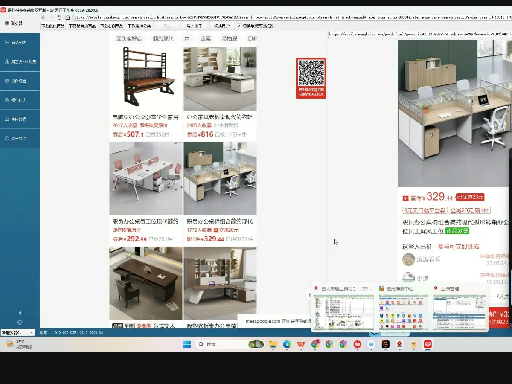
Task: Click the right browser URL address field
Action: click(x=420, y=34)
